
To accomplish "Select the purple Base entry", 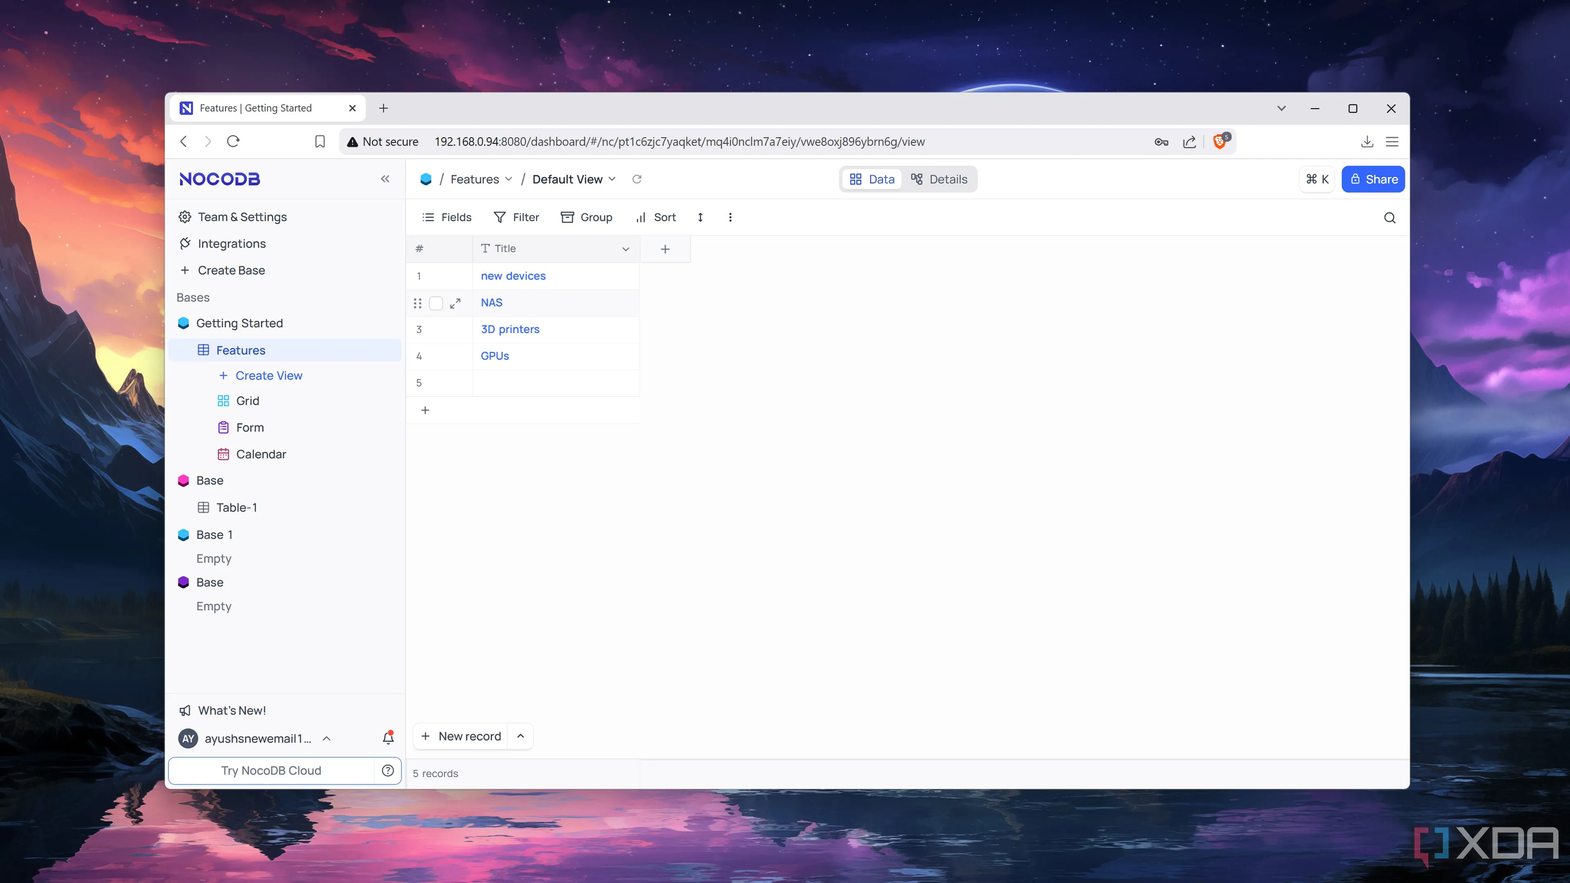I will 201,582.
